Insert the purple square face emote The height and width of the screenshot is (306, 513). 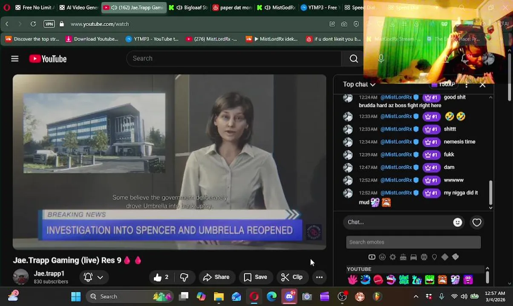click(x=468, y=279)
